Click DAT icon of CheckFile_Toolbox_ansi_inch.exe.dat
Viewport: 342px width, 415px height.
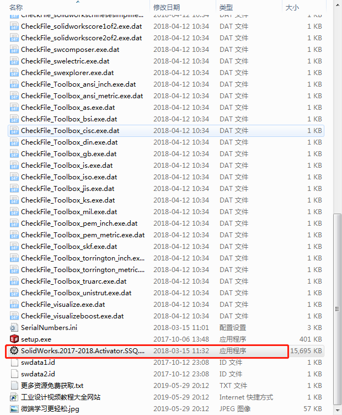[14, 84]
